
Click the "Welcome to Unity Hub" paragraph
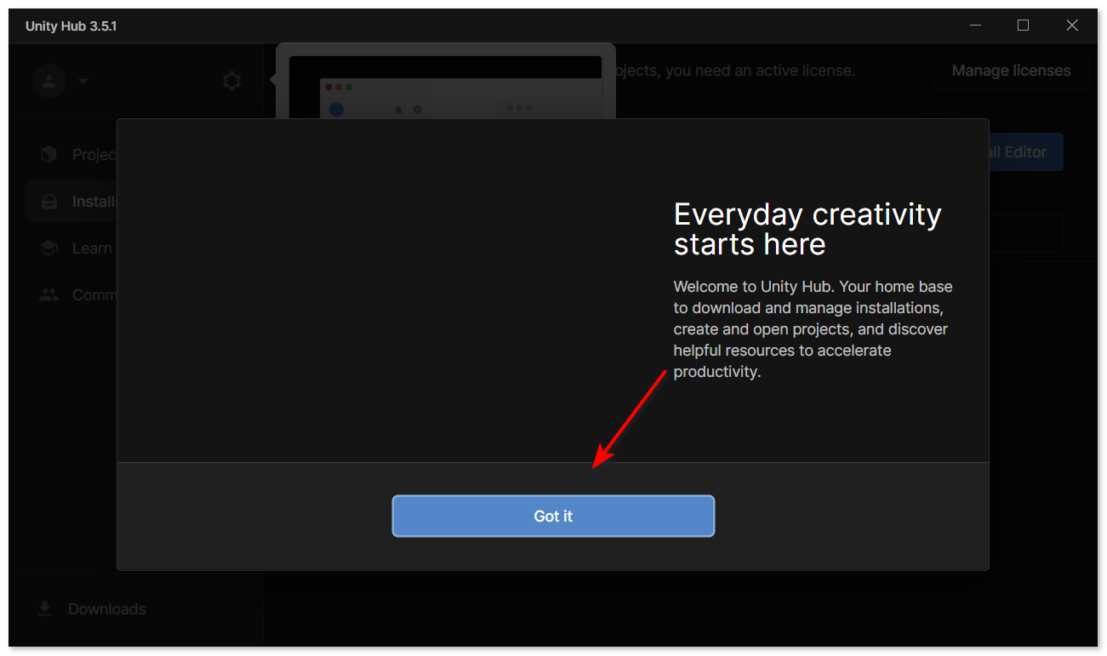coord(813,329)
